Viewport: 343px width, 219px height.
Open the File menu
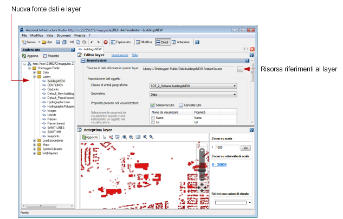pos(24,35)
